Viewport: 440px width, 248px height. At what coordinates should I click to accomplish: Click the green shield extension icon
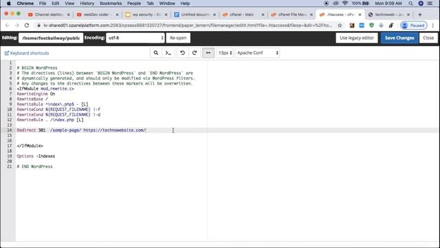coord(371,25)
